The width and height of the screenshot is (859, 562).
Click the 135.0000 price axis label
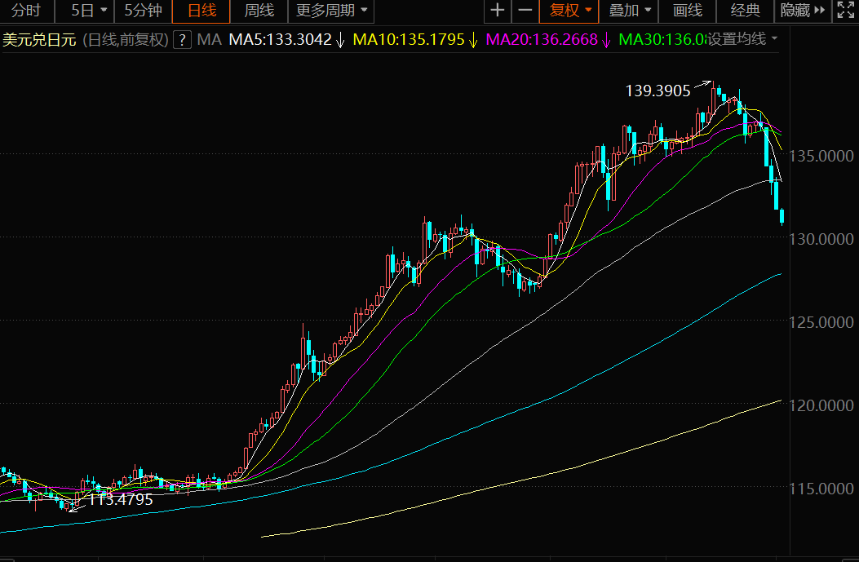coord(821,156)
